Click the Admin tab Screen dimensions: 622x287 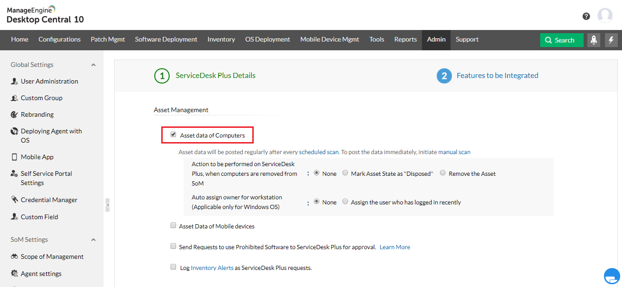coord(436,40)
